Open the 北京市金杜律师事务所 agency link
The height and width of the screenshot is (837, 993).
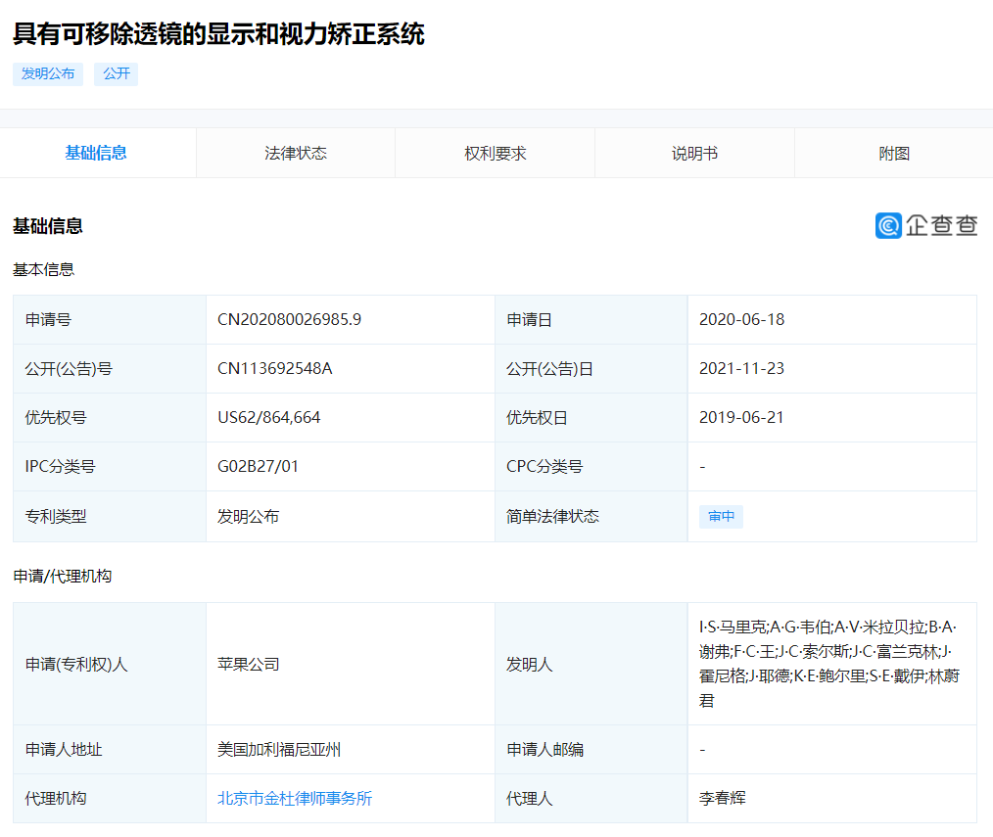point(293,798)
